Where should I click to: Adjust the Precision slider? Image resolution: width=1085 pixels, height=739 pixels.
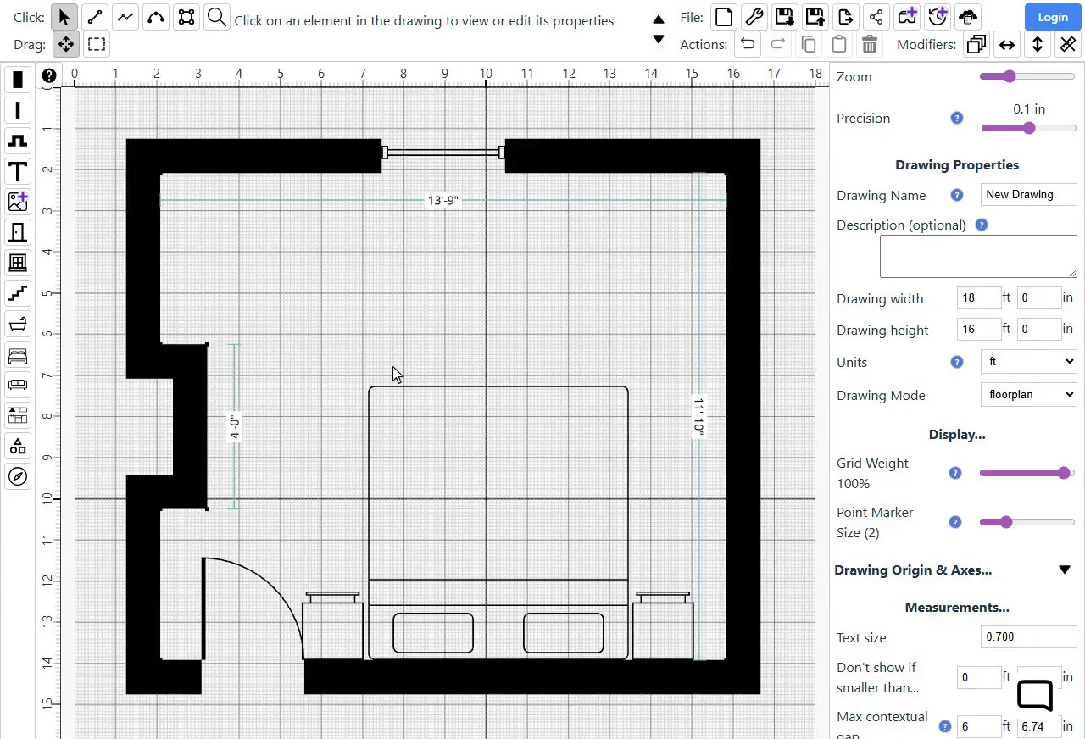(x=1028, y=128)
